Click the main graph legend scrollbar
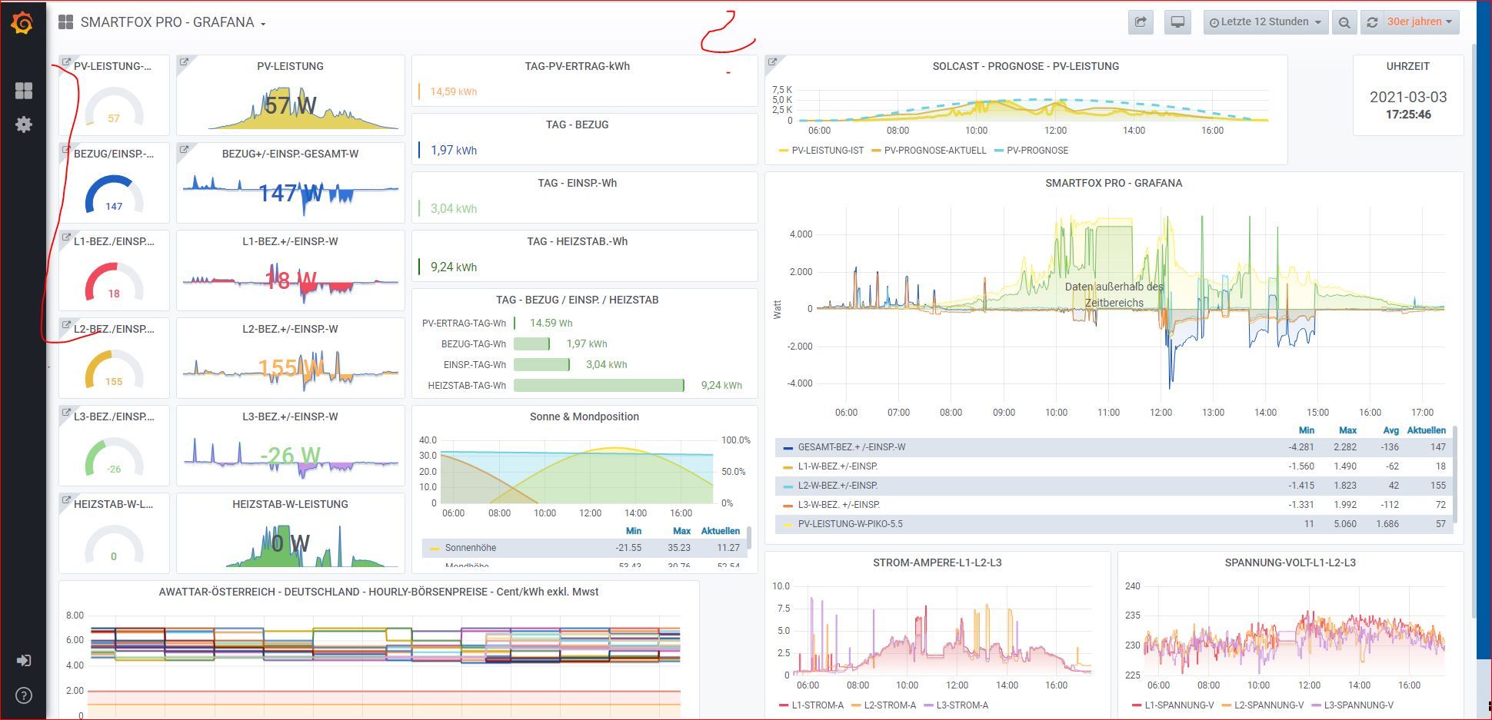 [1454, 474]
